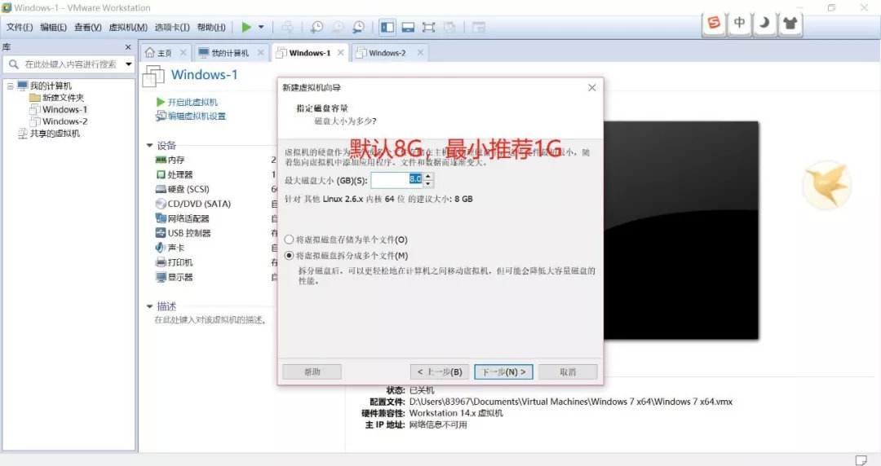Click the snapshot manager toolbar icon
This screenshot has height=466, width=881.
tap(358, 27)
